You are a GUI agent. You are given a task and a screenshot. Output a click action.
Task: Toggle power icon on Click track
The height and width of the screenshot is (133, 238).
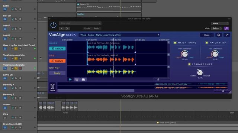click(x=5, y=117)
